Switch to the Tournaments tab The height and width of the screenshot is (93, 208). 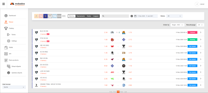pyautogui.click(x=81, y=16)
